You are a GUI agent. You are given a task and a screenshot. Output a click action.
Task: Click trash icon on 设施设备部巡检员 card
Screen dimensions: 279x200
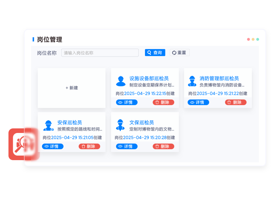[x=157, y=102]
